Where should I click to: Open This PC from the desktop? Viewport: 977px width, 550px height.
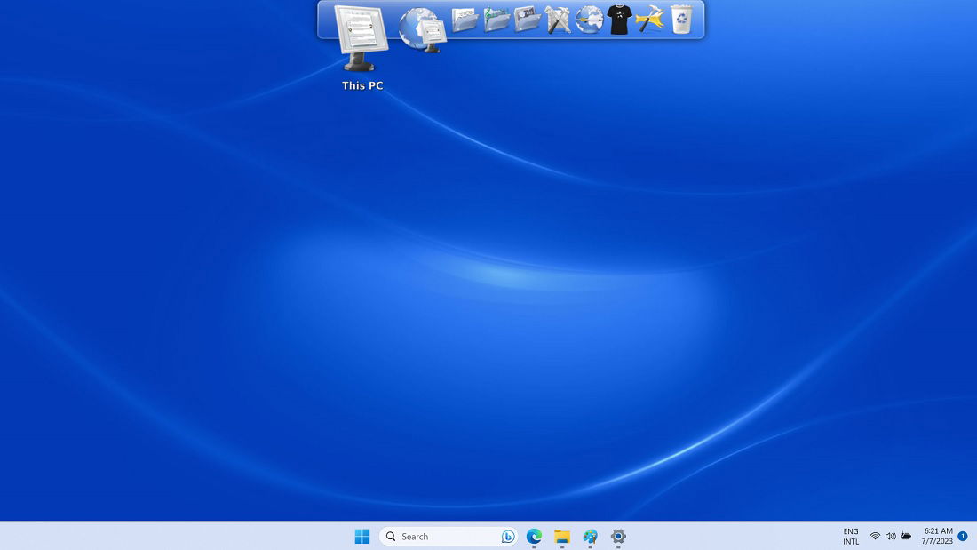[361, 49]
